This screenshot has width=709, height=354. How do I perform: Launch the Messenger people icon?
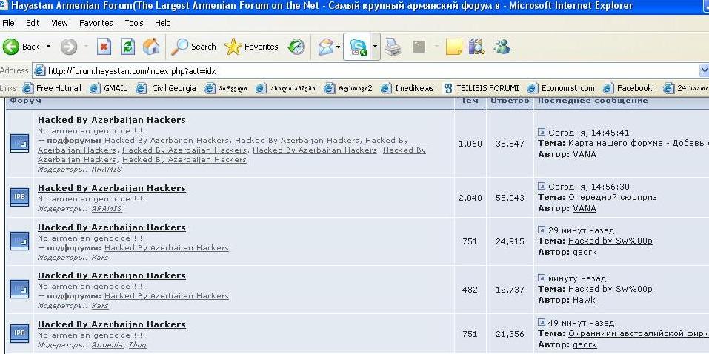[x=502, y=47]
